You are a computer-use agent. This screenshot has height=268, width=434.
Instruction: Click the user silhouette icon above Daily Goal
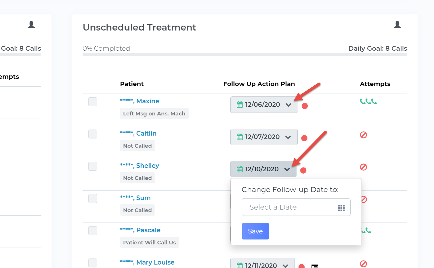coord(397,25)
